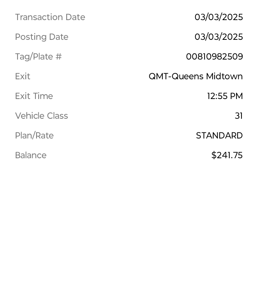
Task: Click the Exit Time label
Action: [34, 96]
